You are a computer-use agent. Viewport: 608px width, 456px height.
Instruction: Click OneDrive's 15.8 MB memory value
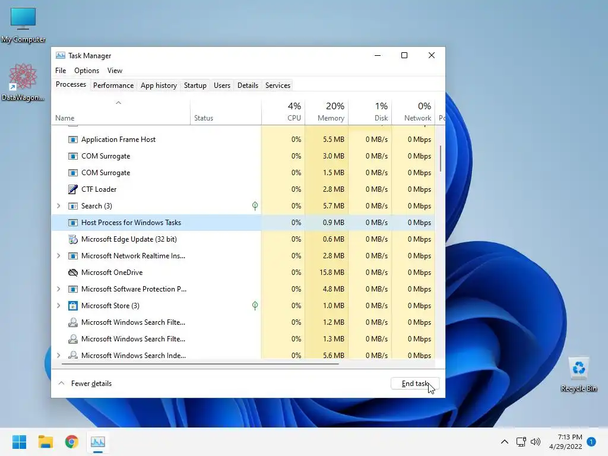[331, 273]
